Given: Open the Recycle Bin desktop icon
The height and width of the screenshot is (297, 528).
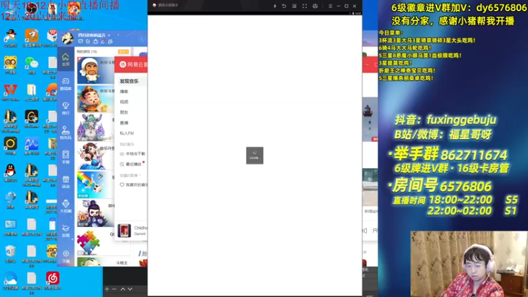Looking at the screenshot, I should pos(11,254).
